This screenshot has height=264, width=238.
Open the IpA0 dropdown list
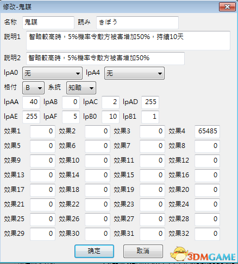tap(52, 73)
